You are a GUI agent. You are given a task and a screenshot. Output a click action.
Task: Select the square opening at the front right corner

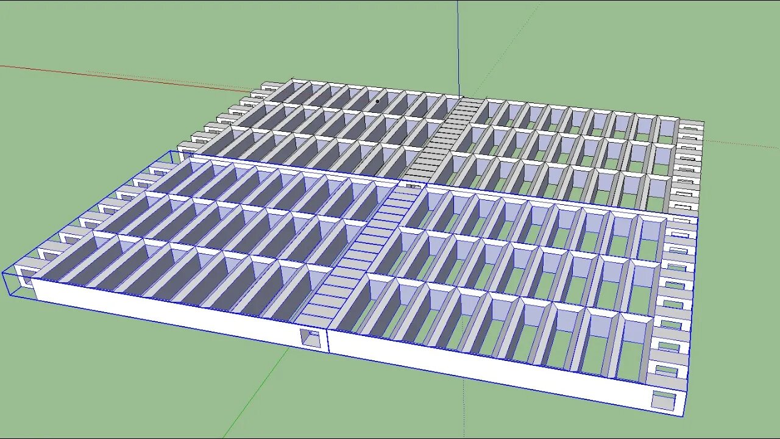[x=663, y=401]
